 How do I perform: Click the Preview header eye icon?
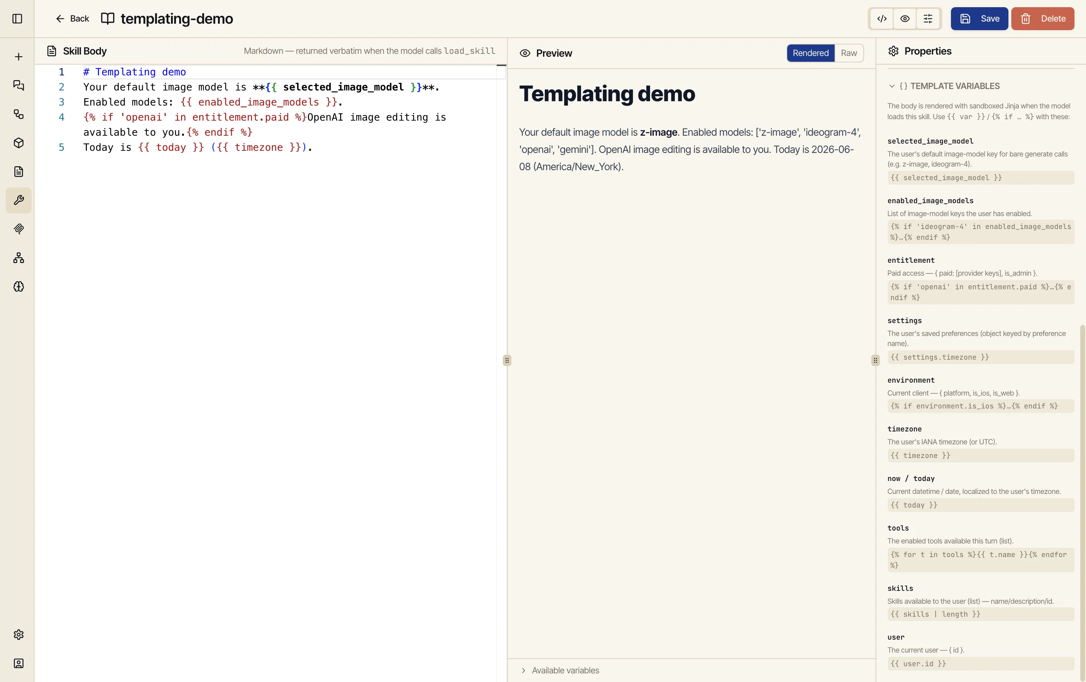525,53
